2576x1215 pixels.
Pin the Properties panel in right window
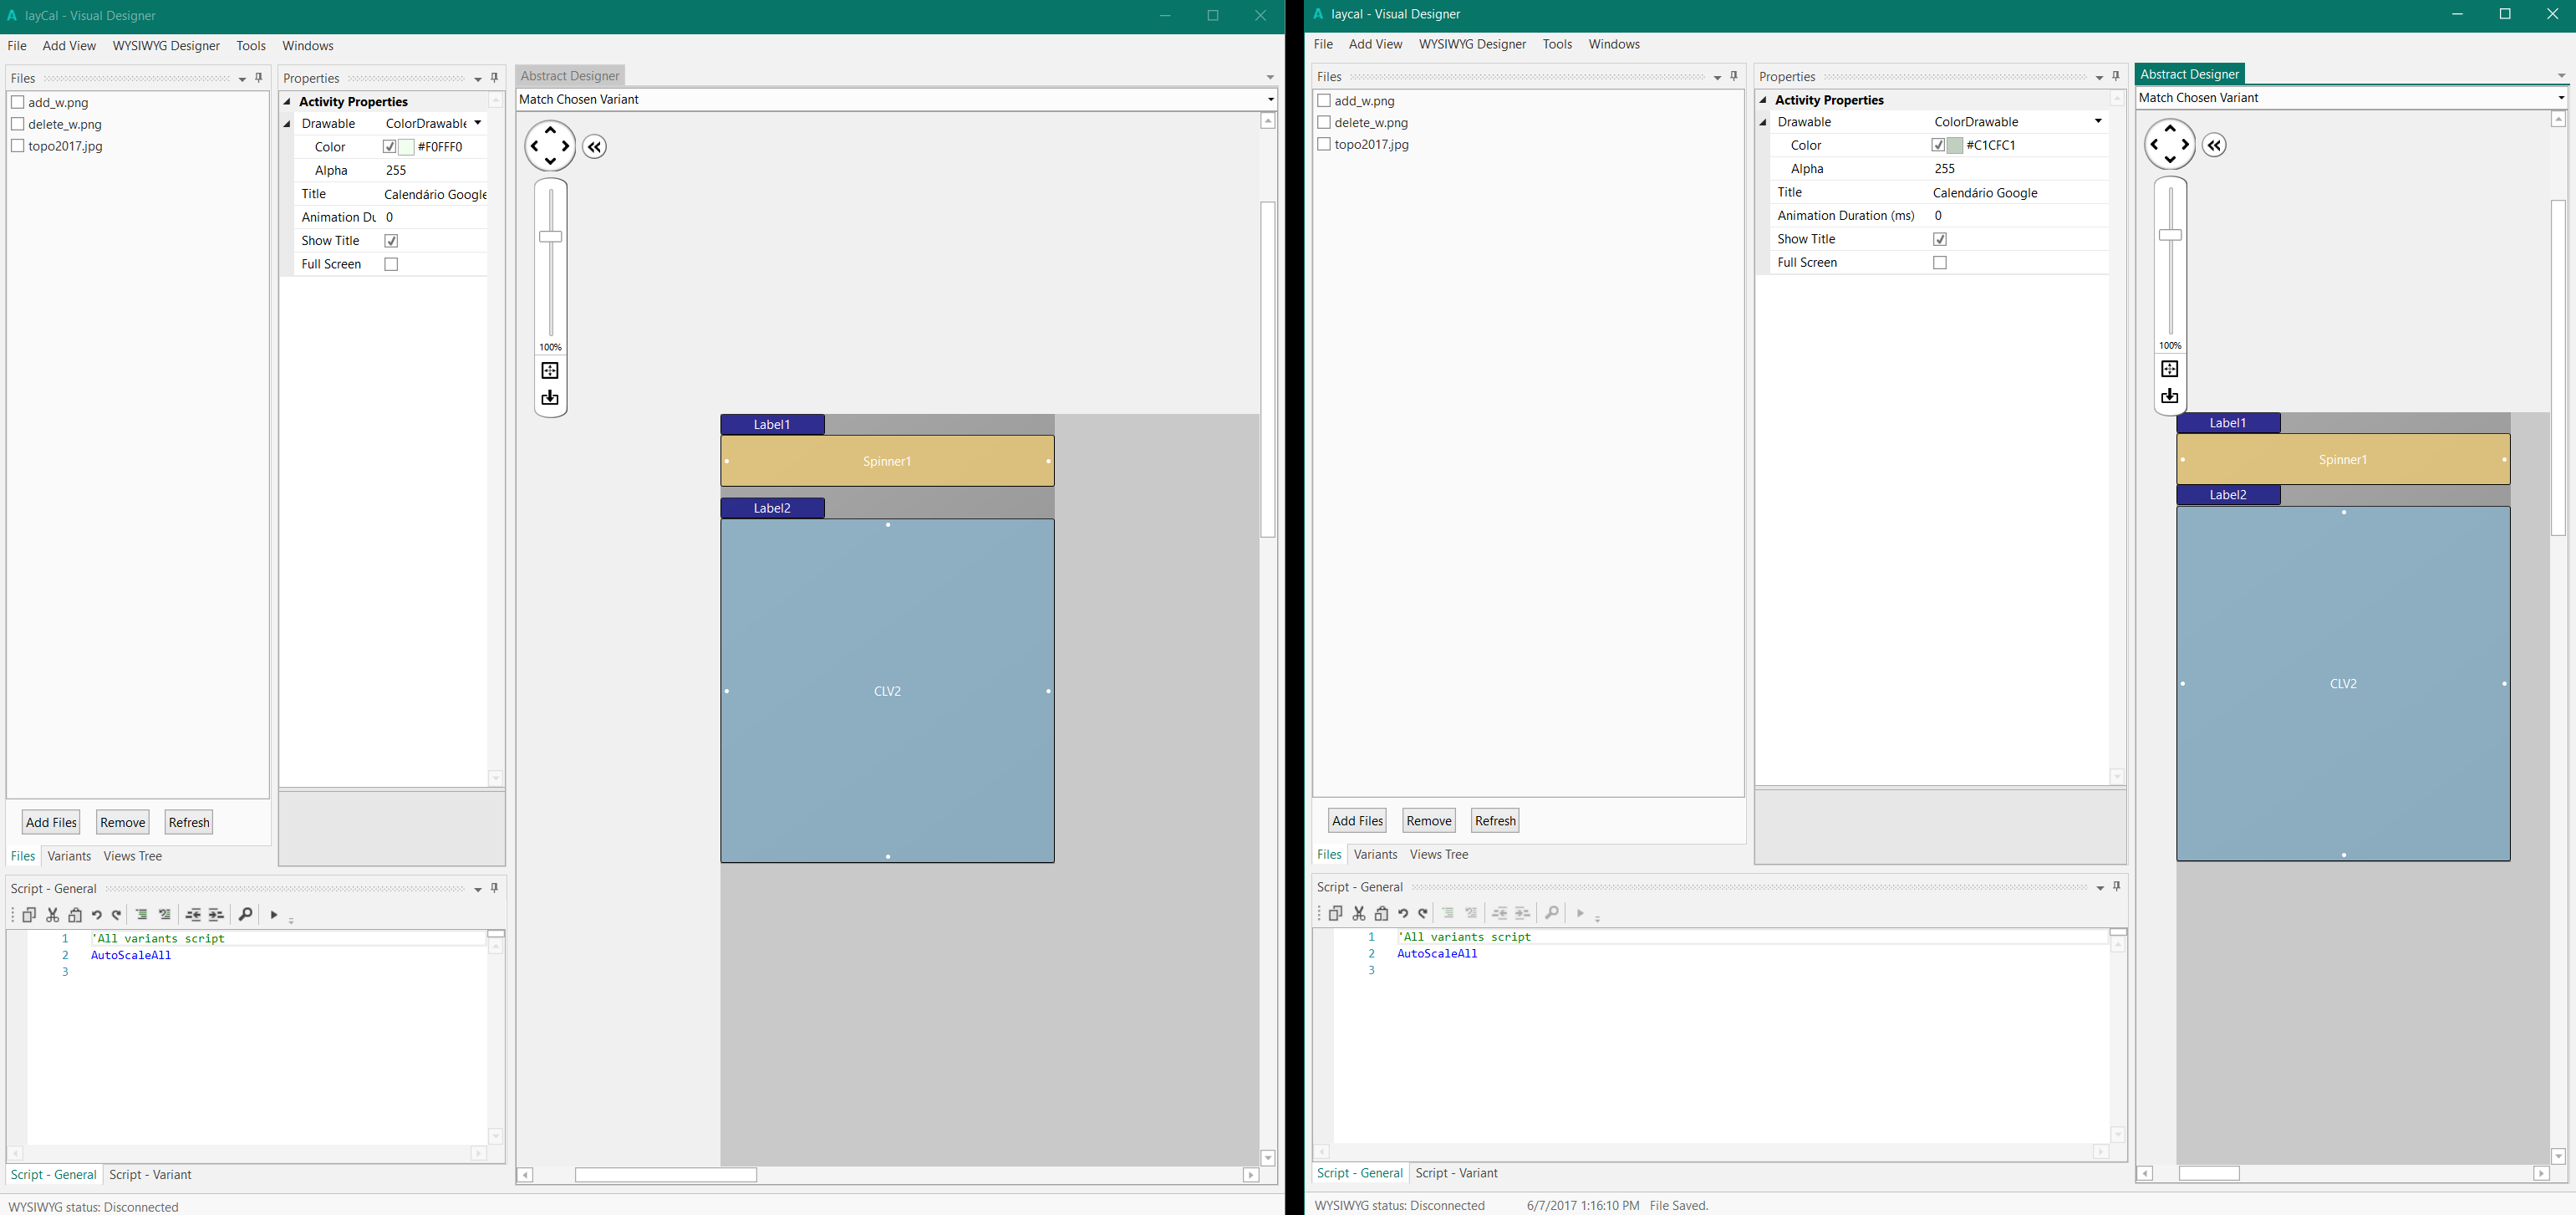tap(2116, 76)
